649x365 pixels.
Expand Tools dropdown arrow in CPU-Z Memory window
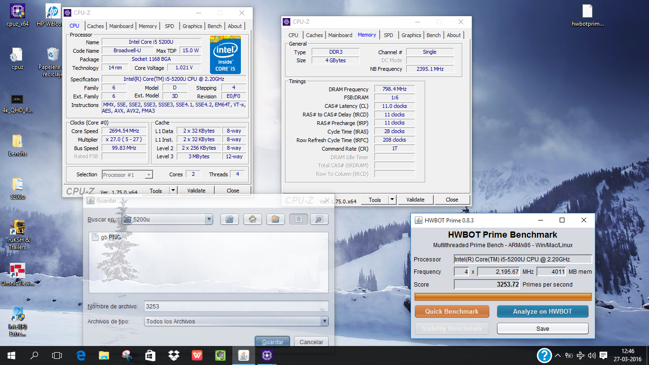(x=392, y=200)
